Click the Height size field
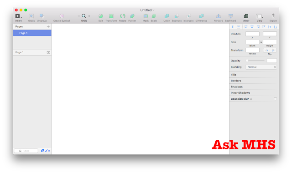Image resolution: width=292 pixels, height=173 pixels. click(x=270, y=42)
